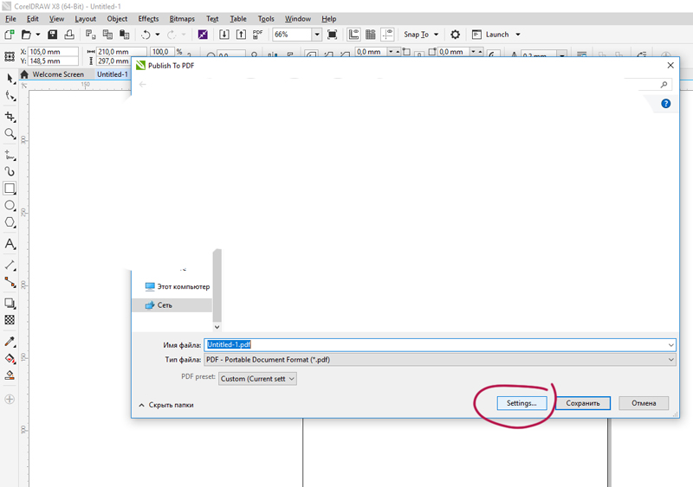Screen dimensions: 693x487
Task: Open the Object menu
Action: (117, 18)
